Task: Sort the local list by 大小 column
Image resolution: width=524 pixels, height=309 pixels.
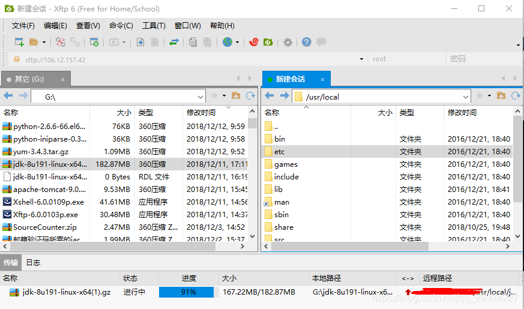Action: 112,113
